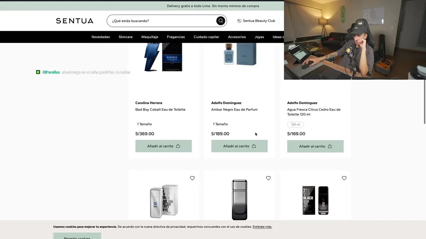
Task: Open the Skincare category
Action: tap(125, 37)
